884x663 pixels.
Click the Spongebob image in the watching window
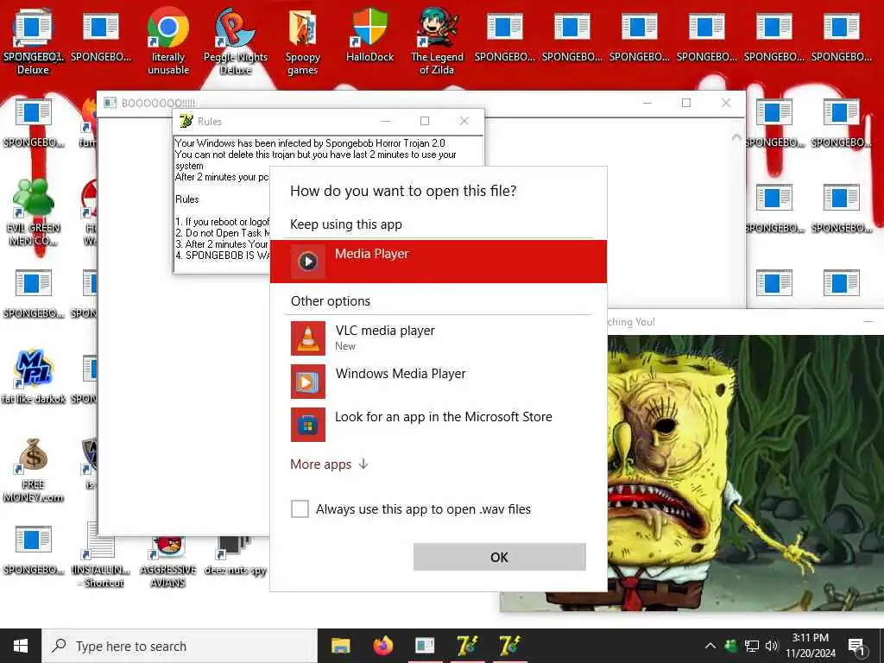pyautogui.click(x=745, y=472)
